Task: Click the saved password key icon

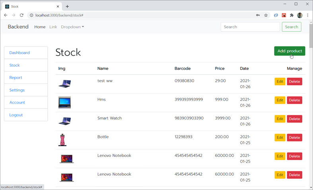Action: 258,15
